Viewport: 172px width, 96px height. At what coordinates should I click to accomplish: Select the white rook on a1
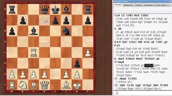click(12, 85)
